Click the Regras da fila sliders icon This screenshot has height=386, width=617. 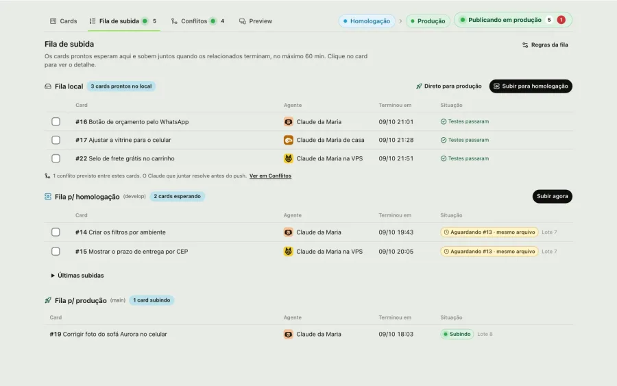[525, 45]
